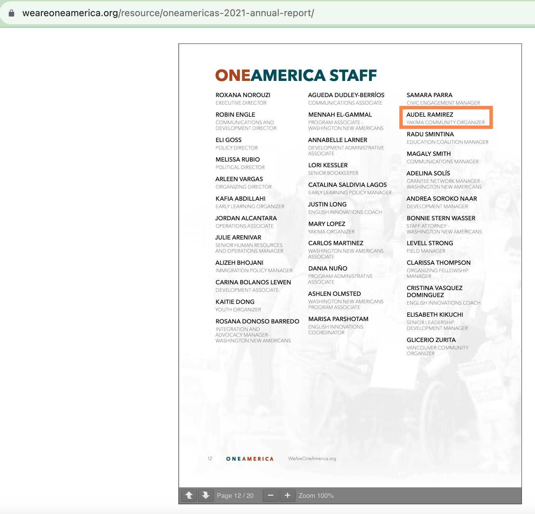Viewport: 535px width, 514px height.
Task: Click the Yakima Organizer title text
Action: tap(331, 232)
